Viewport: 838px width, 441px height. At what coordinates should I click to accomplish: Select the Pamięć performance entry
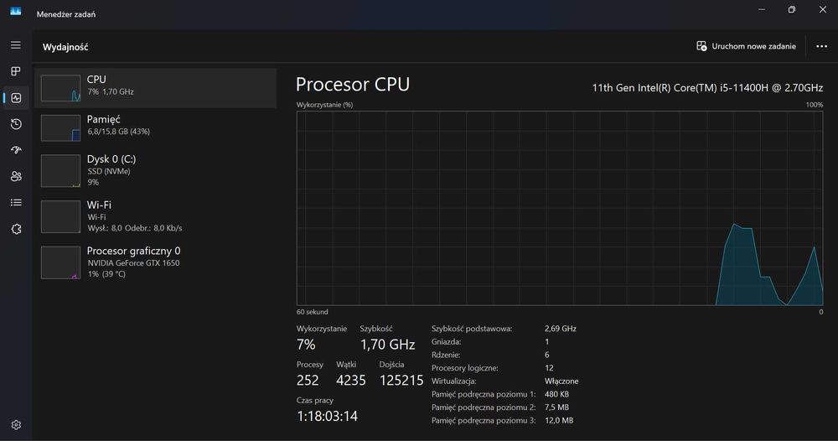158,126
